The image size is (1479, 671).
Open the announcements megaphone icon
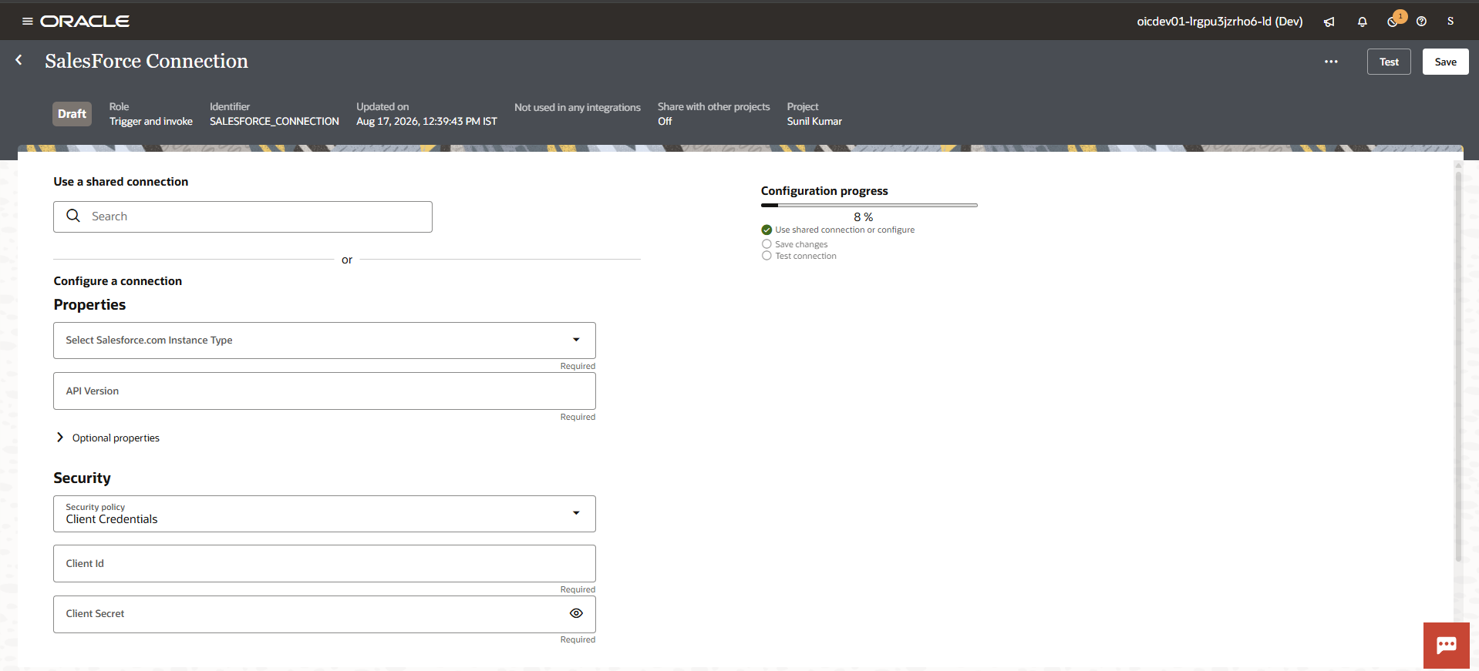tap(1329, 22)
